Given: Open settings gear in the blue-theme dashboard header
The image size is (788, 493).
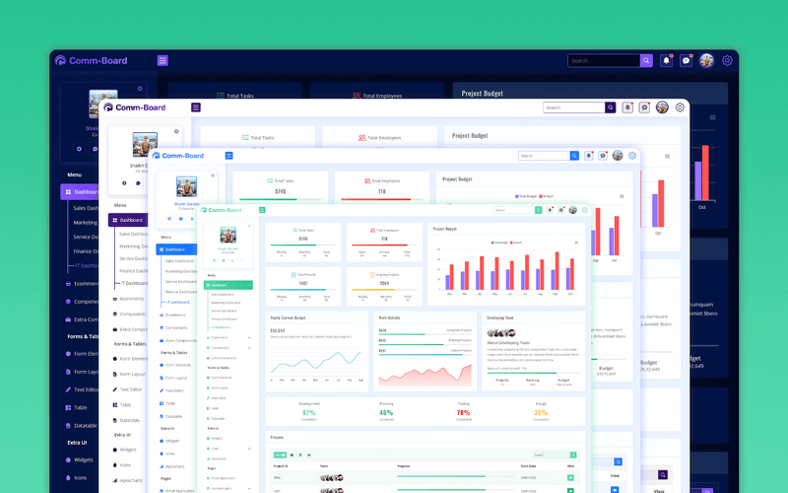Looking at the screenshot, I should [x=632, y=155].
